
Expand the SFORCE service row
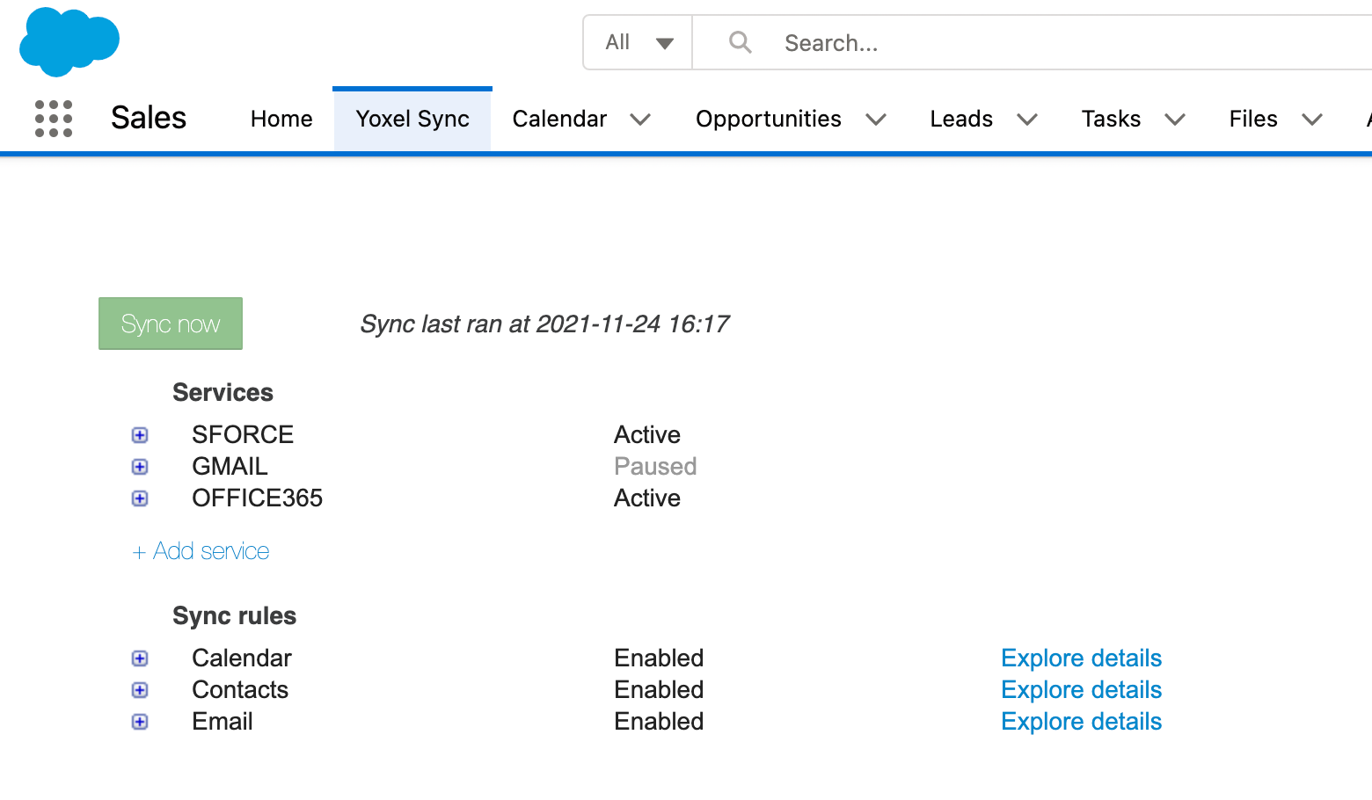pos(140,435)
